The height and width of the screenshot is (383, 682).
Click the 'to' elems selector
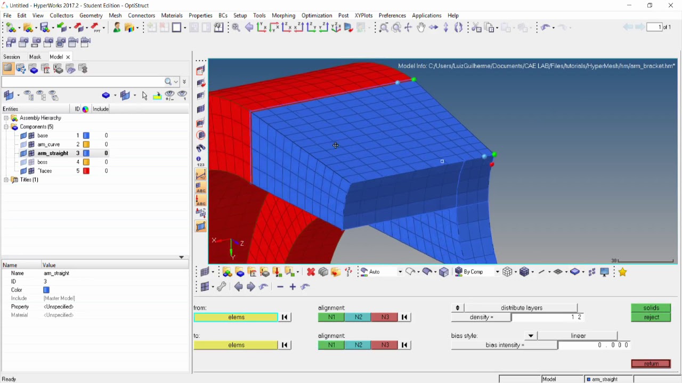[x=236, y=345]
